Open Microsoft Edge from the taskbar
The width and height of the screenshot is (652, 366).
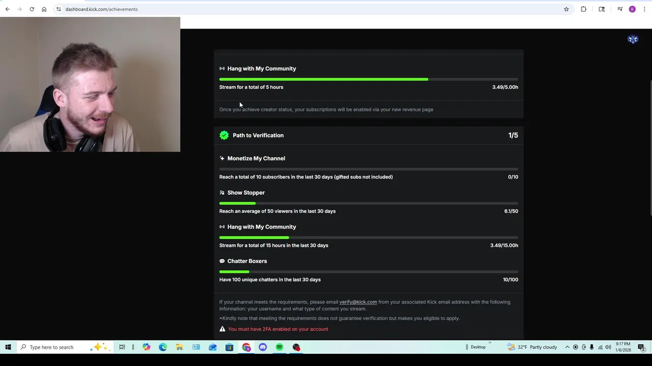[x=163, y=347]
